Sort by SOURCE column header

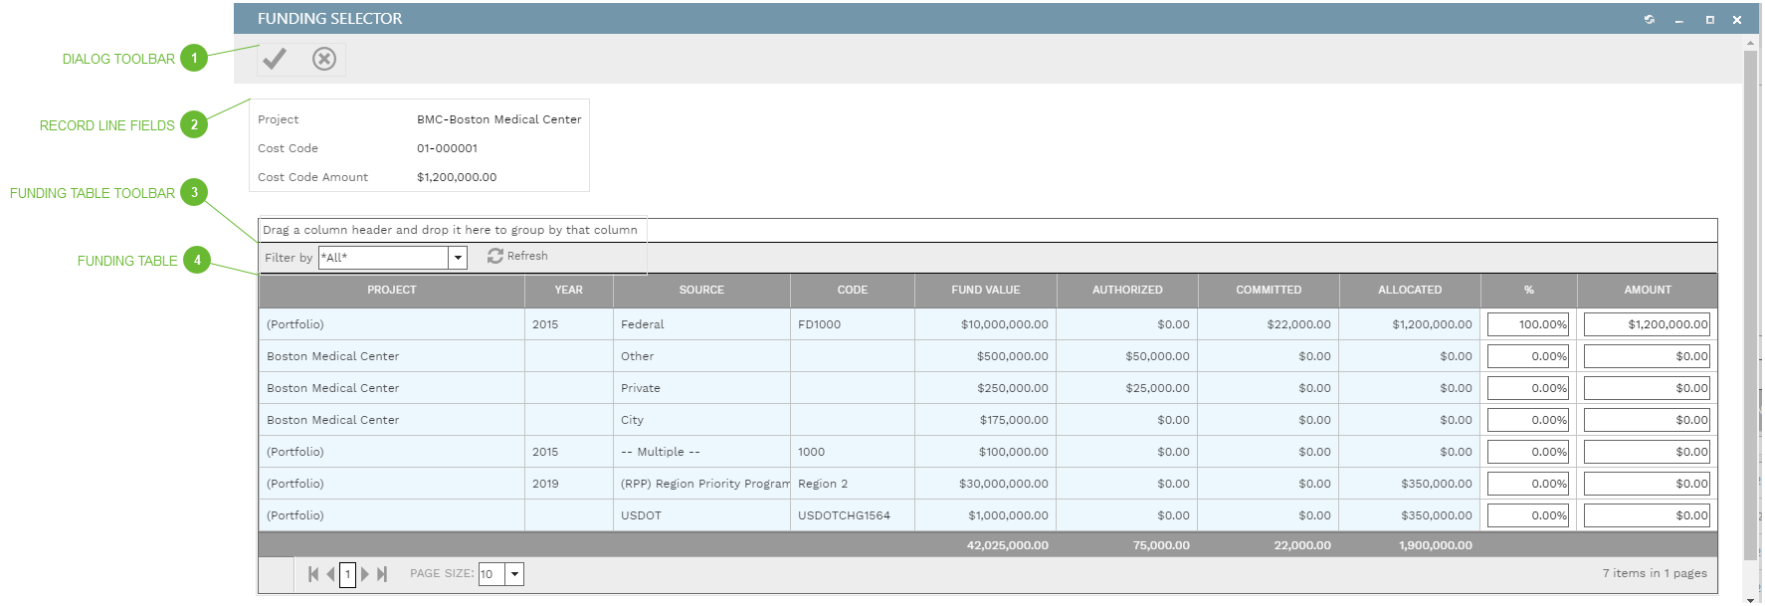pyautogui.click(x=701, y=291)
